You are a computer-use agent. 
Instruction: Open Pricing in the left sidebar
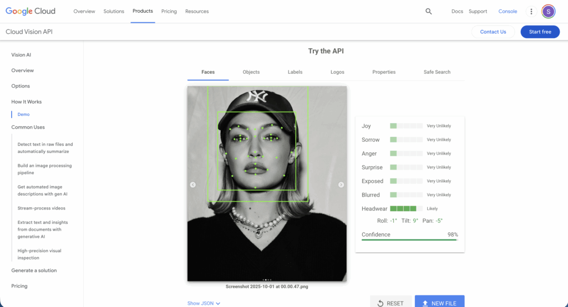click(x=19, y=286)
